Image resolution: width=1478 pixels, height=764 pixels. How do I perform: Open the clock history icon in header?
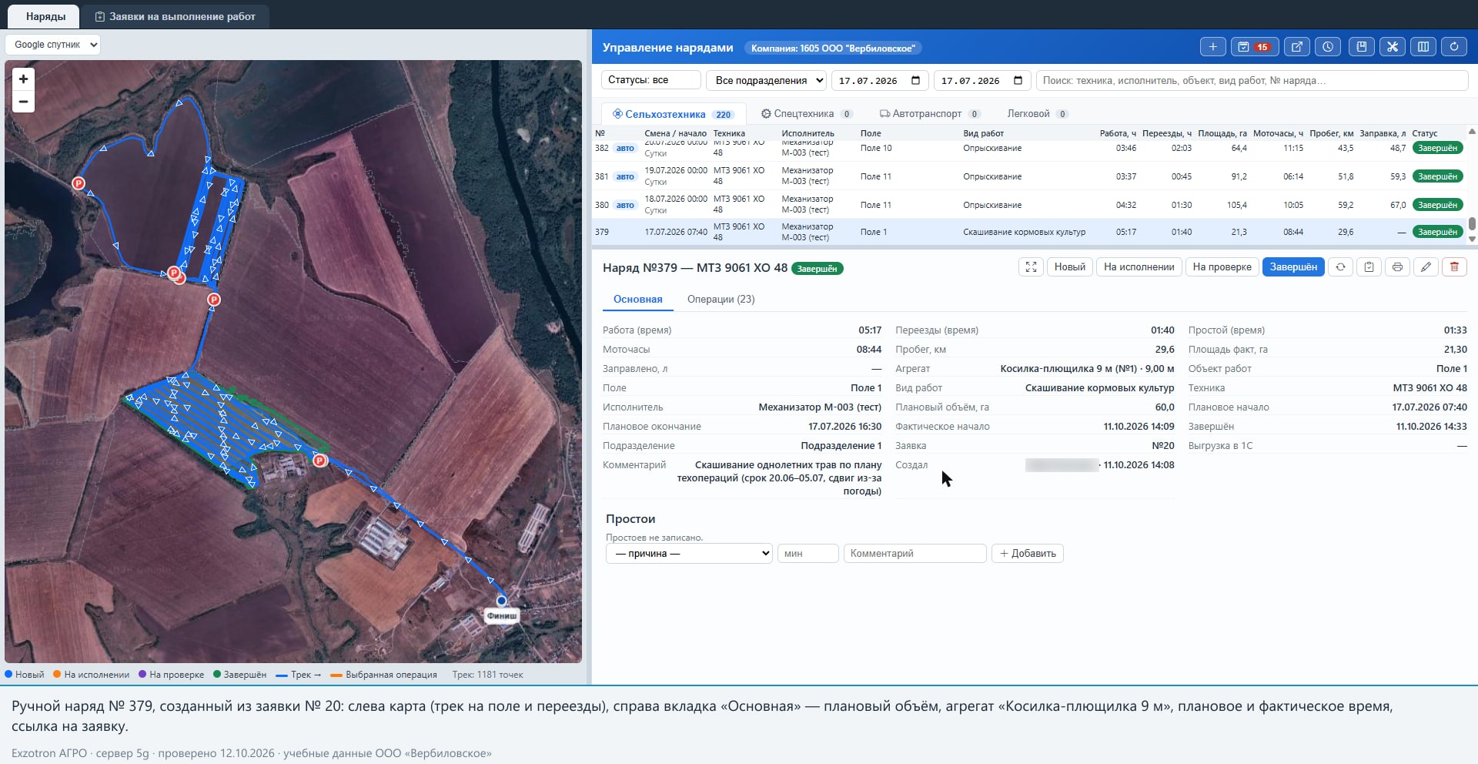click(1328, 47)
